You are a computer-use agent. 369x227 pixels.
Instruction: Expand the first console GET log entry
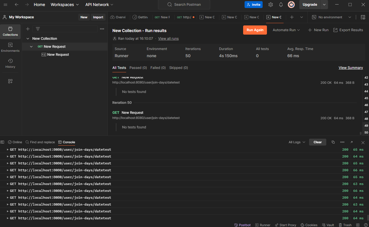8,150
